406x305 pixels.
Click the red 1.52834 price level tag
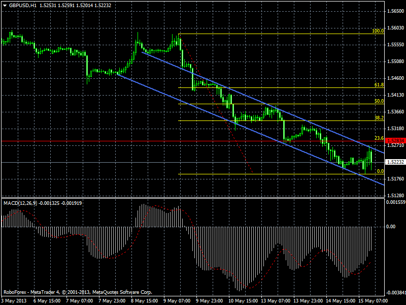tap(395, 141)
